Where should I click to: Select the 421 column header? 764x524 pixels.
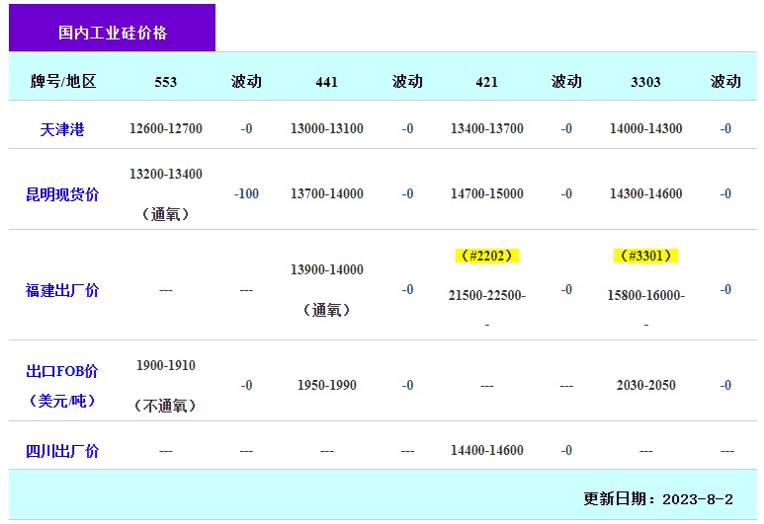click(x=486, y=82)
